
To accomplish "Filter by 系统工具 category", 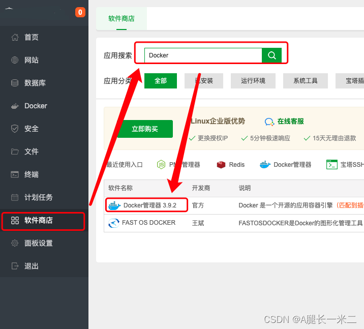I will [x=305, y=81].
